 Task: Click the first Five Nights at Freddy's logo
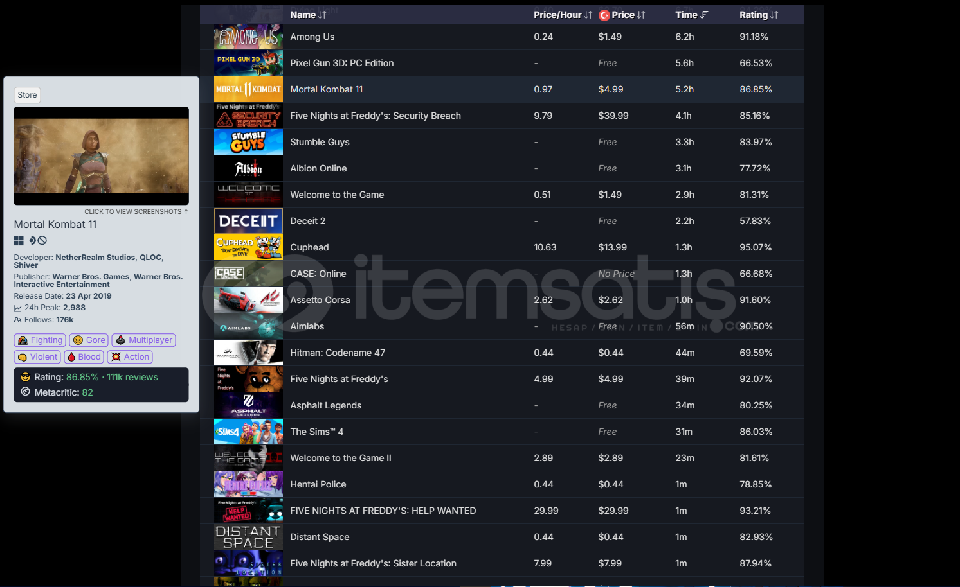coord(248,379)
